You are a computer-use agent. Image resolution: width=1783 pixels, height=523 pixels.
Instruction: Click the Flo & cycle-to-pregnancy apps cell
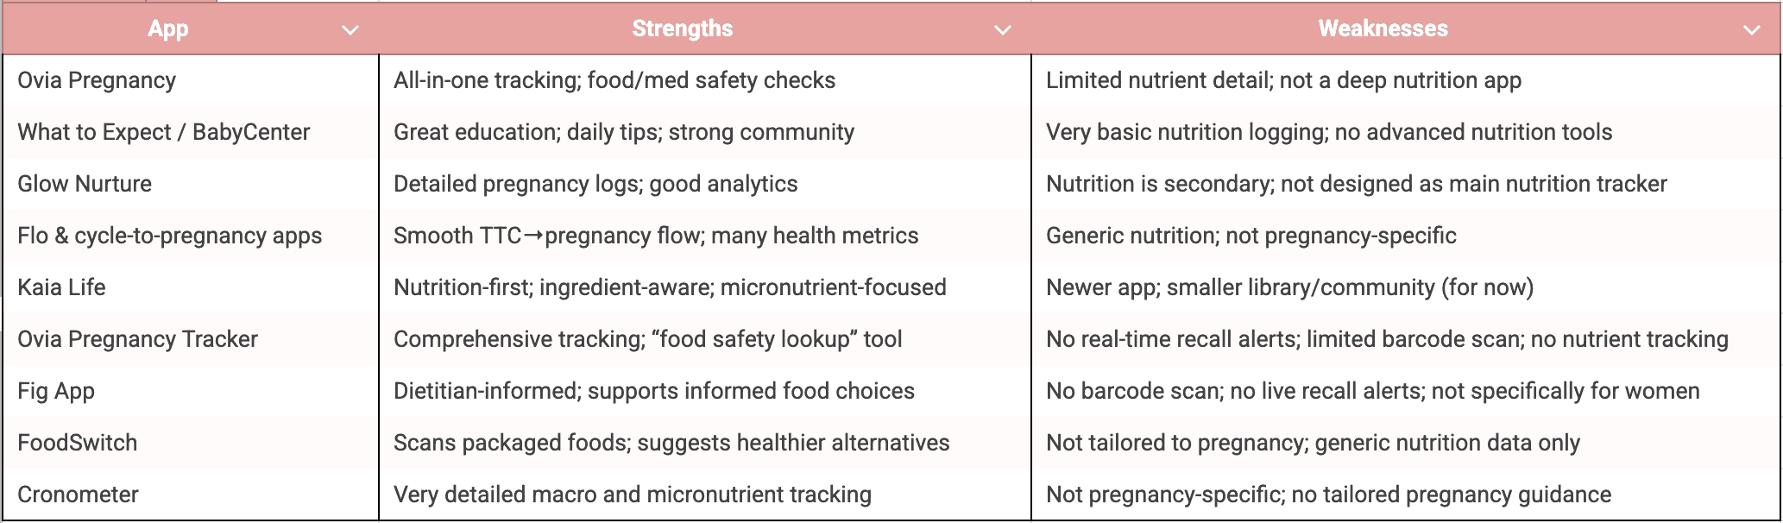170,236
